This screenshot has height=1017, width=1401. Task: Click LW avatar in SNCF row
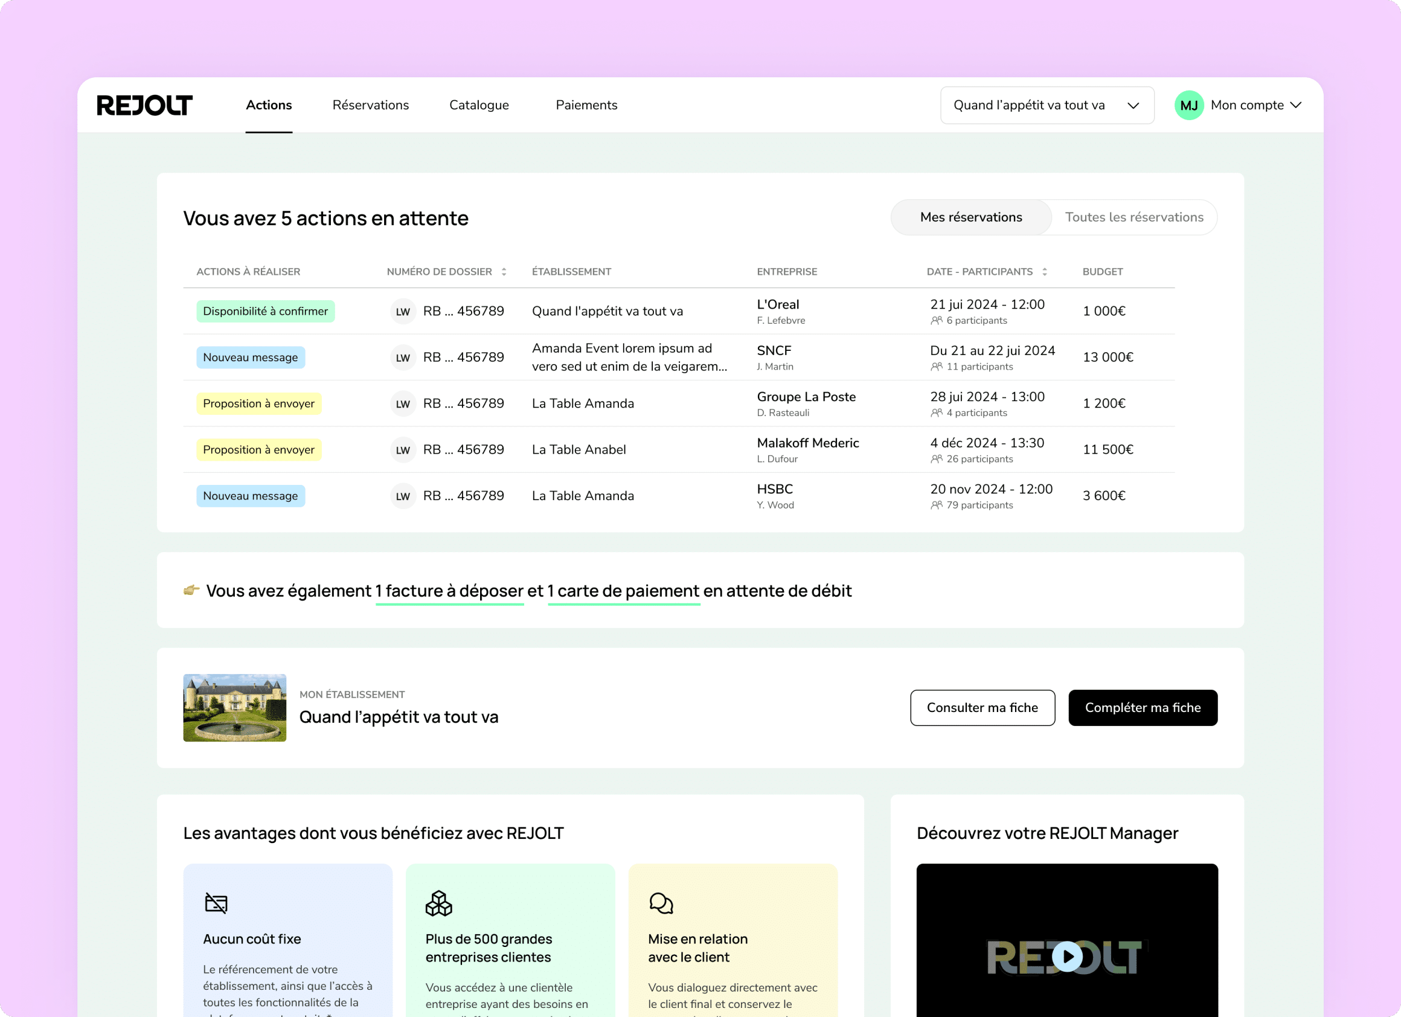[x=403, y=358]
